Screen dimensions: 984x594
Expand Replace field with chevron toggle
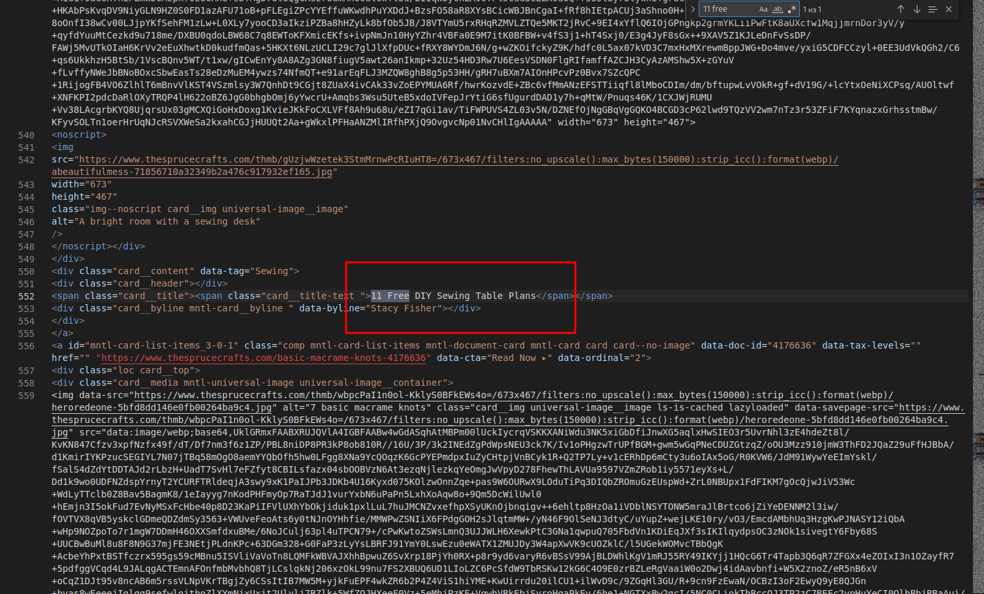693,9
